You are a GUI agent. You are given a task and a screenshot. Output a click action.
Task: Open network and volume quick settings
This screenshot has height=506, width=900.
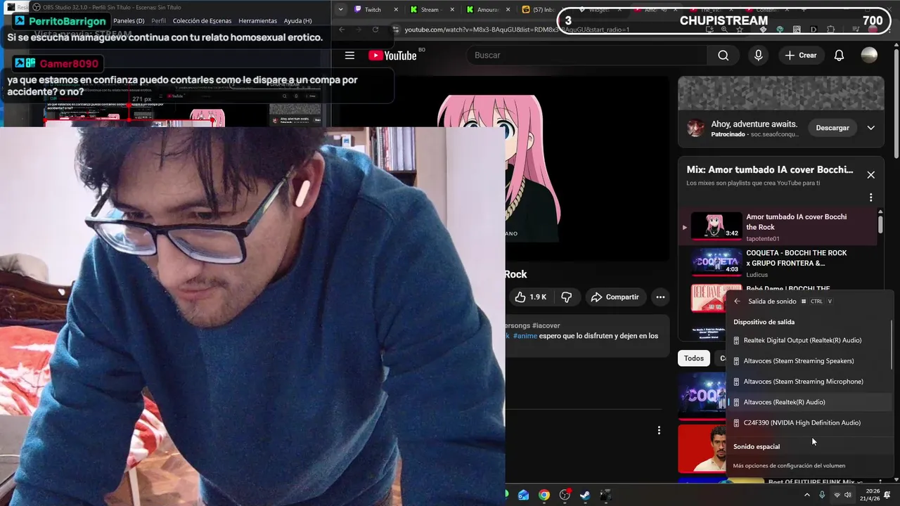point(843,495)
